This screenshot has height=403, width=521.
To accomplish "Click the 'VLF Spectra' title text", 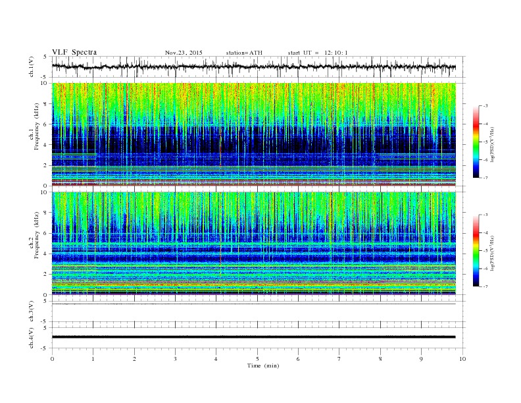I will 74,52.
